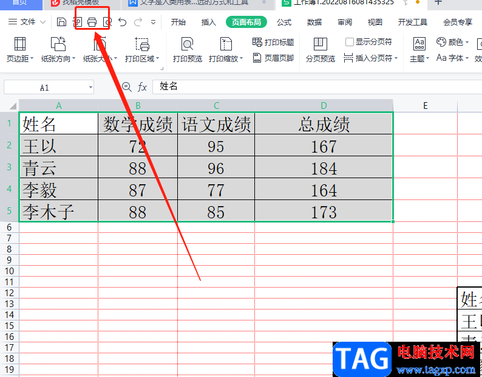
Task: Click the Save icon in quick toolbar
Action: [x=61, y=22]
